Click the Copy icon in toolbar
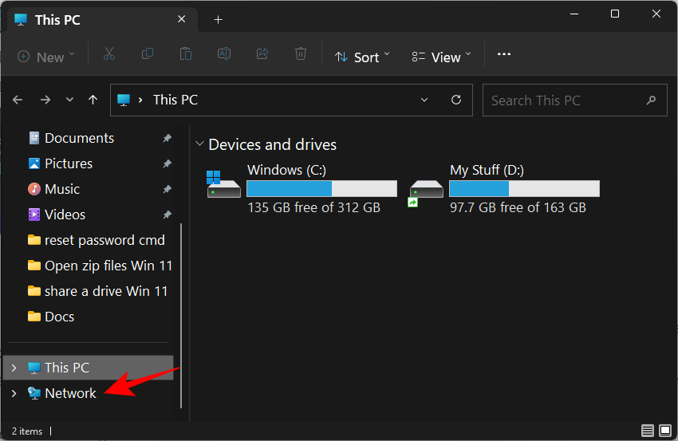The image size is (678, 441). pos(148,54)
